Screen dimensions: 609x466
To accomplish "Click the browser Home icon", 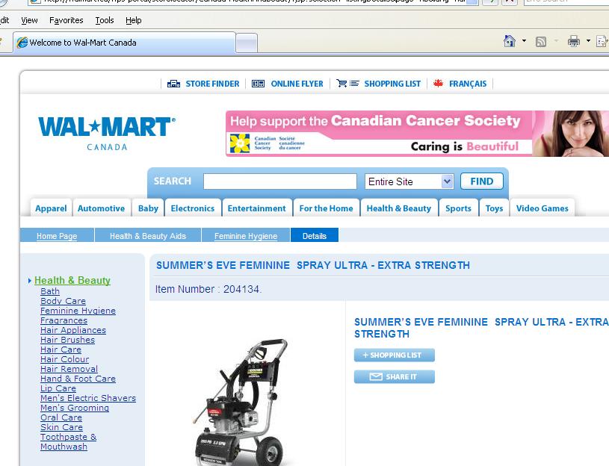I will tap(510, 41).
